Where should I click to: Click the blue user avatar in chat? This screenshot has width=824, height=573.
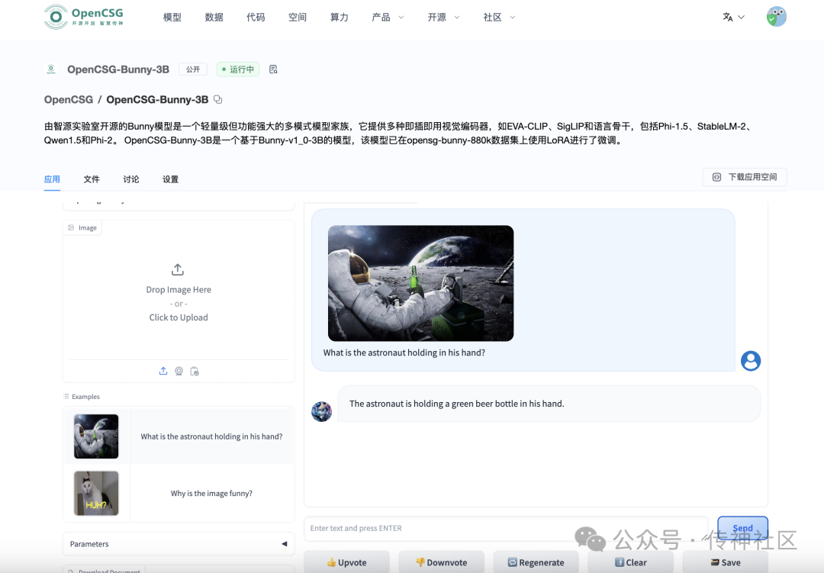tap(751, 361)
